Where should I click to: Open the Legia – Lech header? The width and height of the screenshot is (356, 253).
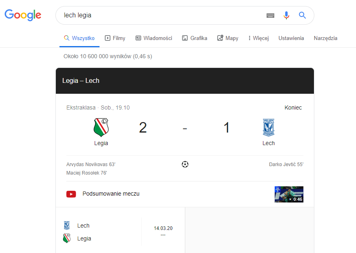point(81,81)
